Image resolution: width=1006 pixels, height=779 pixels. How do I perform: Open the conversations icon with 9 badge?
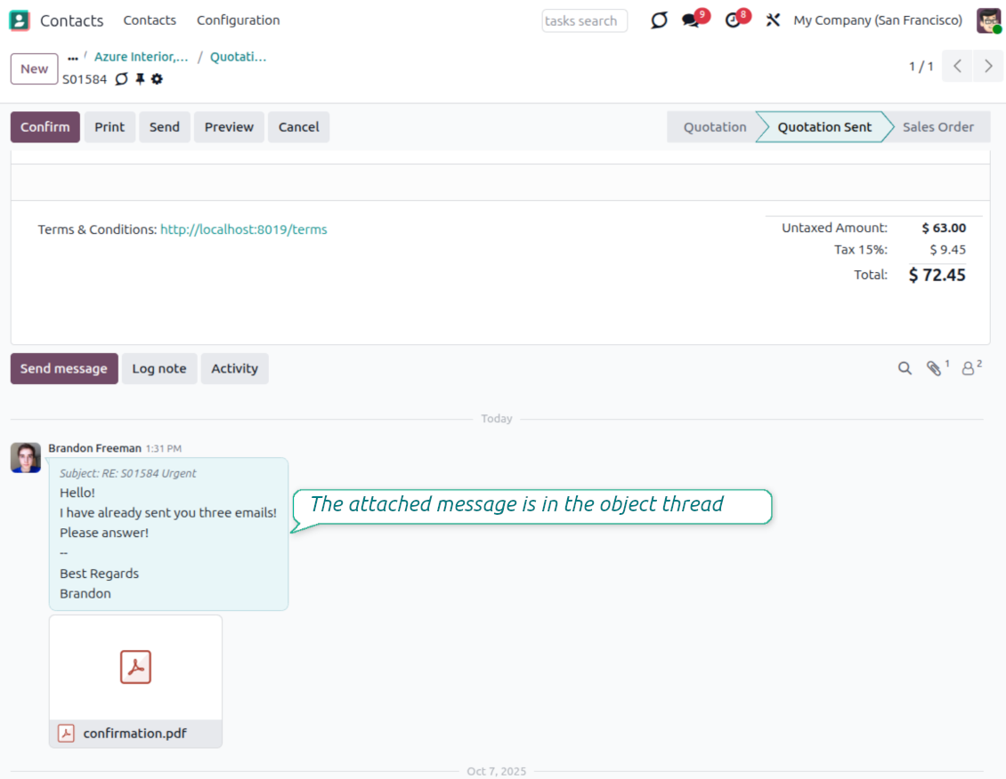tap(691, 20)
